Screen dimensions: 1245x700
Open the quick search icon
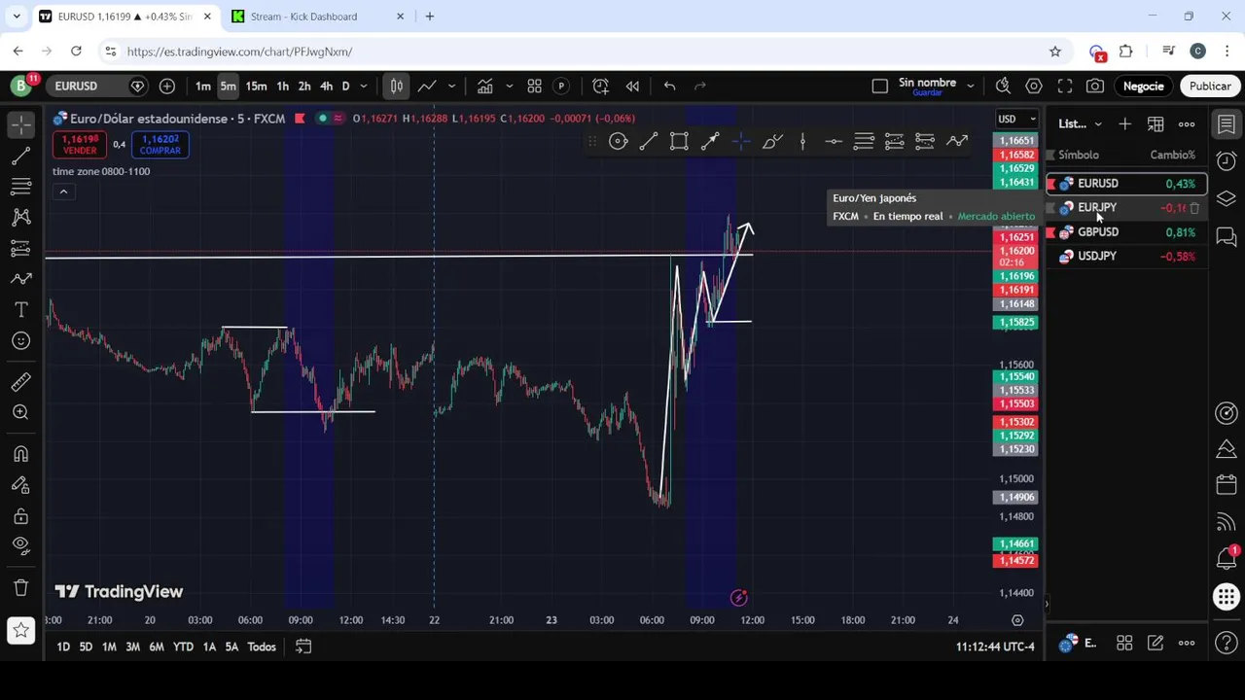click(1003, 86)
